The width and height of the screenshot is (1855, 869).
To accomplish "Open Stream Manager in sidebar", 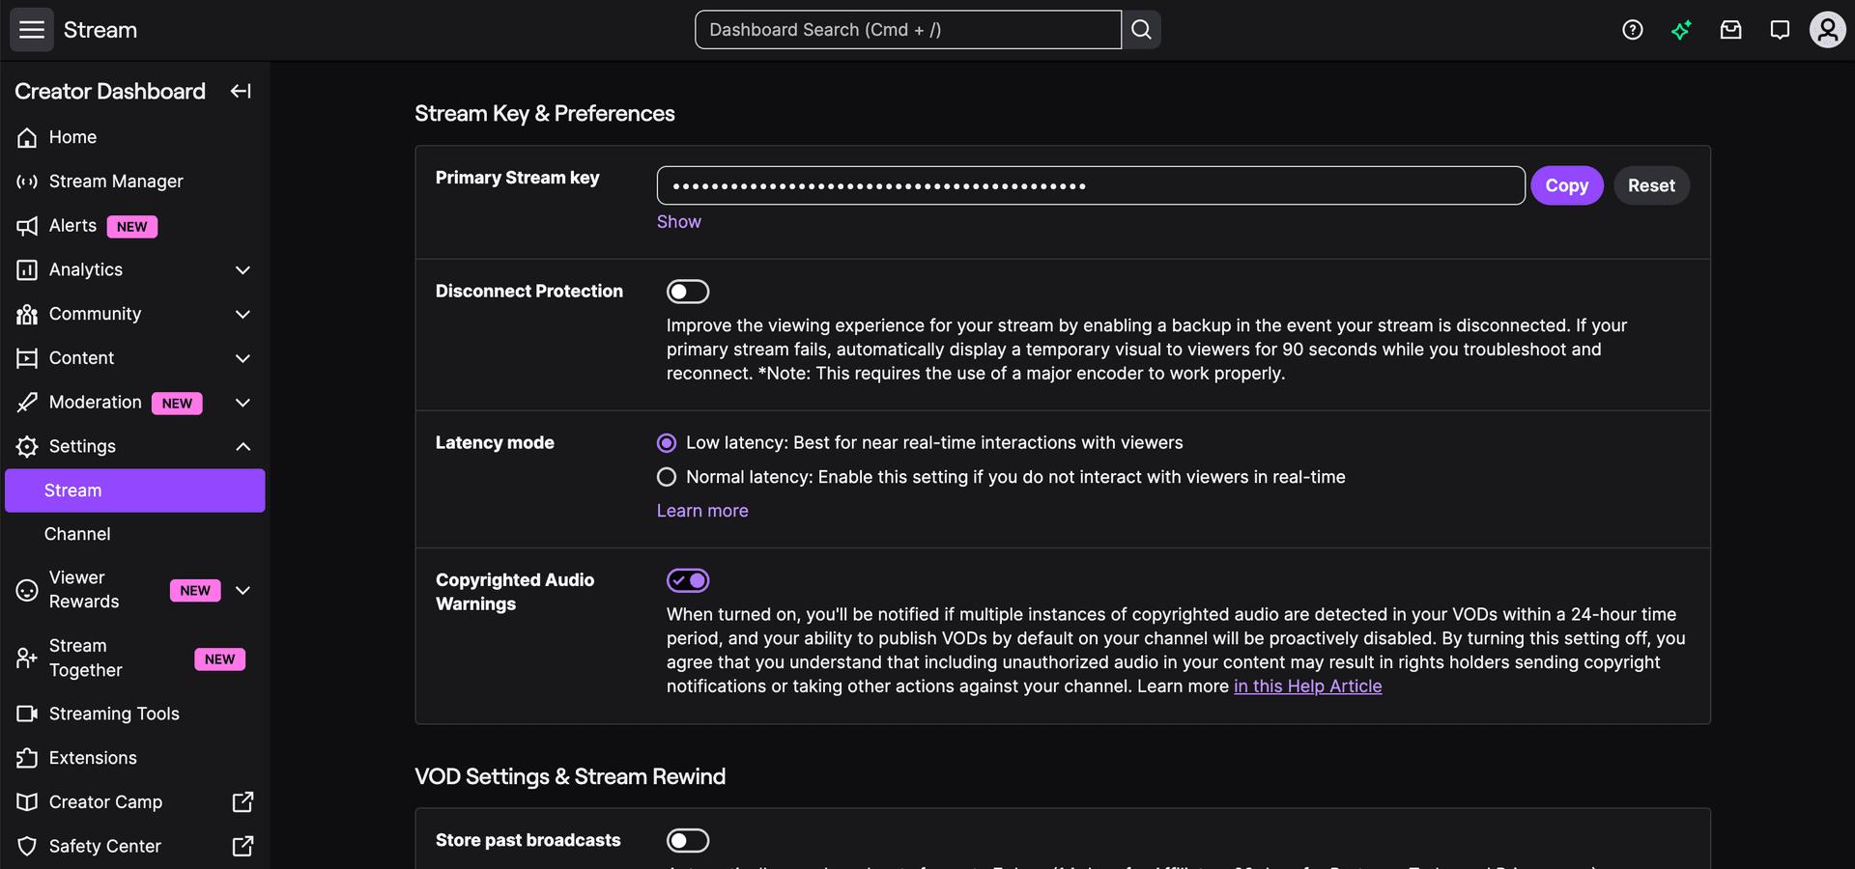I will tap(116, 182).
